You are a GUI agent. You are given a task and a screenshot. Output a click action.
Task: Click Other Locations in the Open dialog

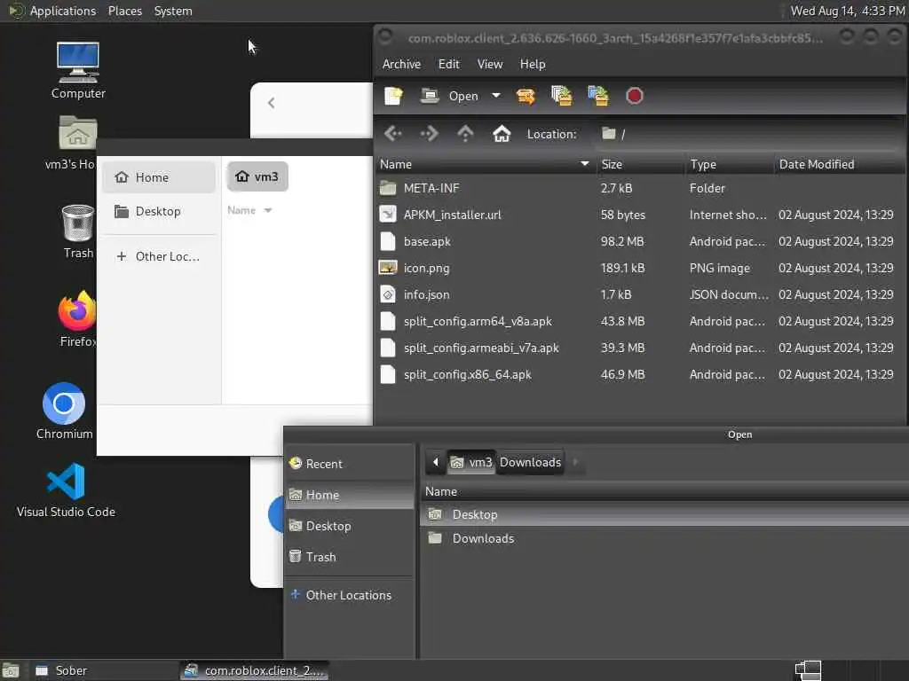pyautogui.click(x=350, y=595)
